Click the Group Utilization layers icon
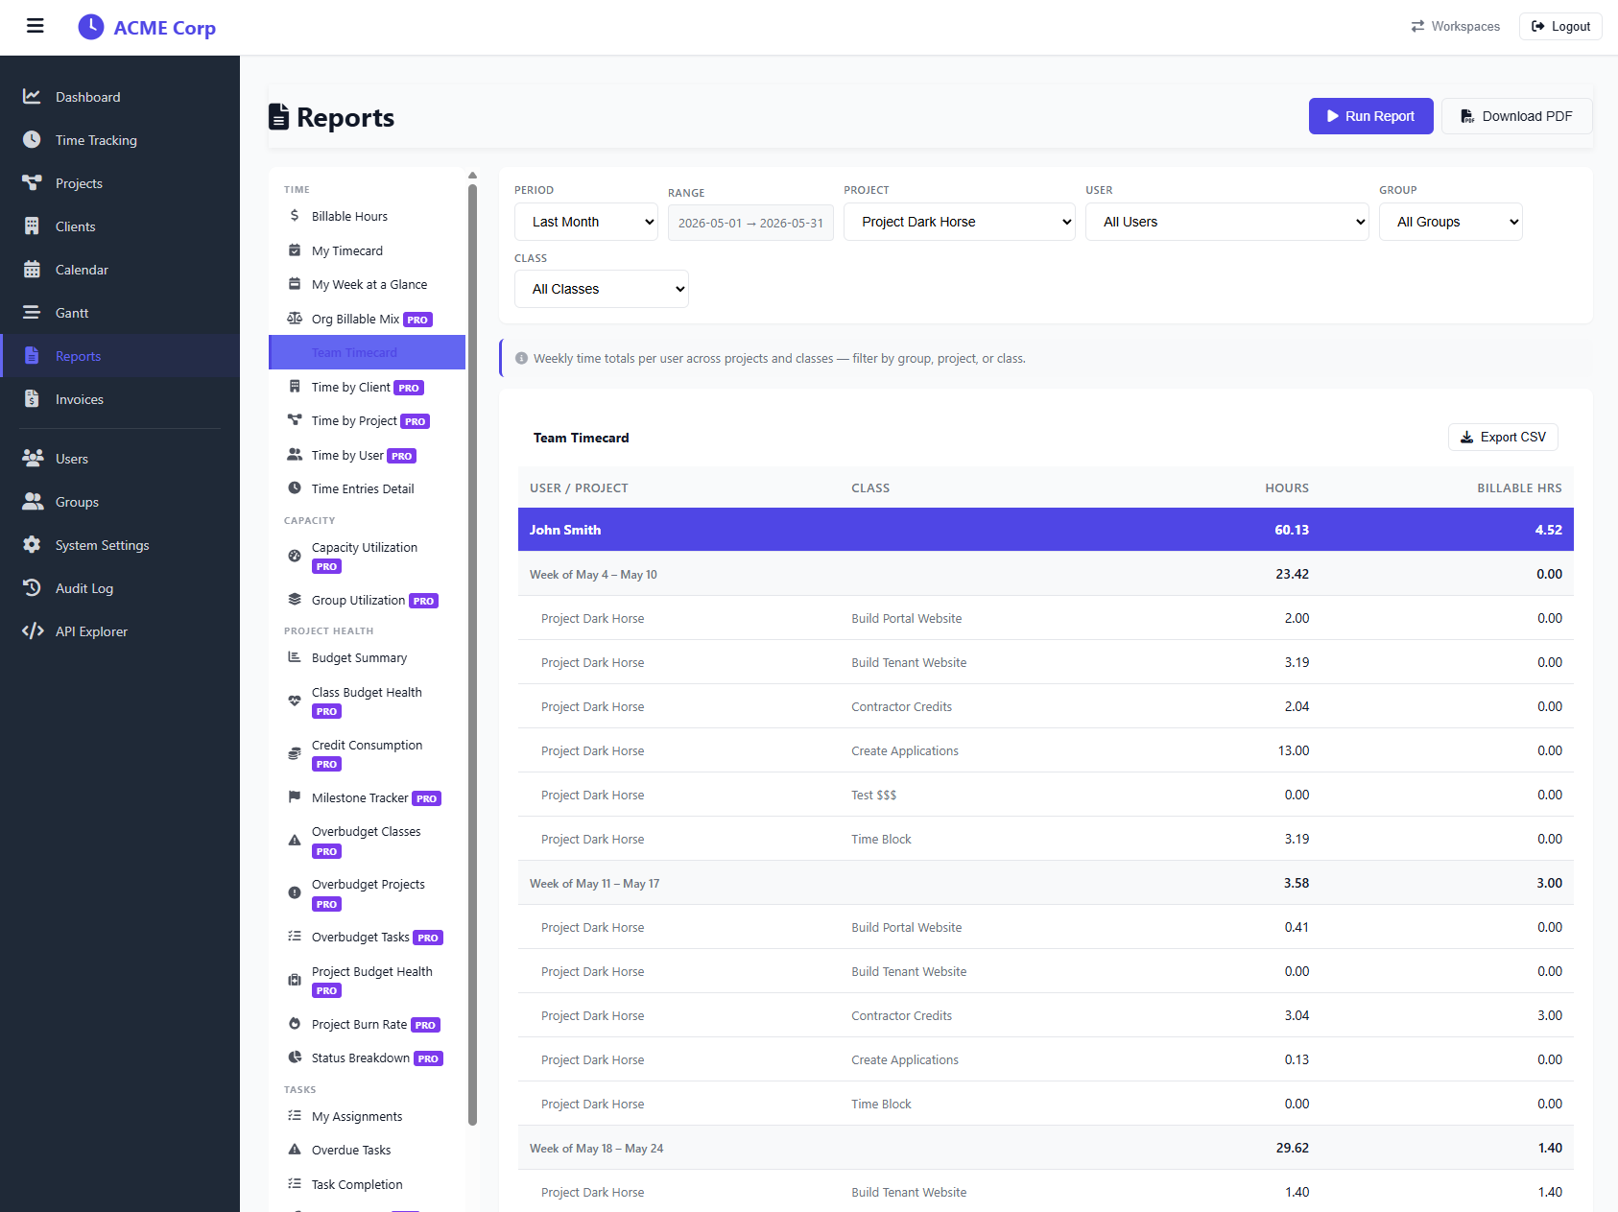 click(295, 600)
